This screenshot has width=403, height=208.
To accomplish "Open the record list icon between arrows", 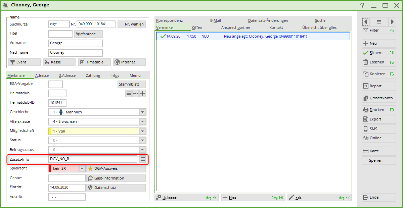I will click(x=379, y=22).
